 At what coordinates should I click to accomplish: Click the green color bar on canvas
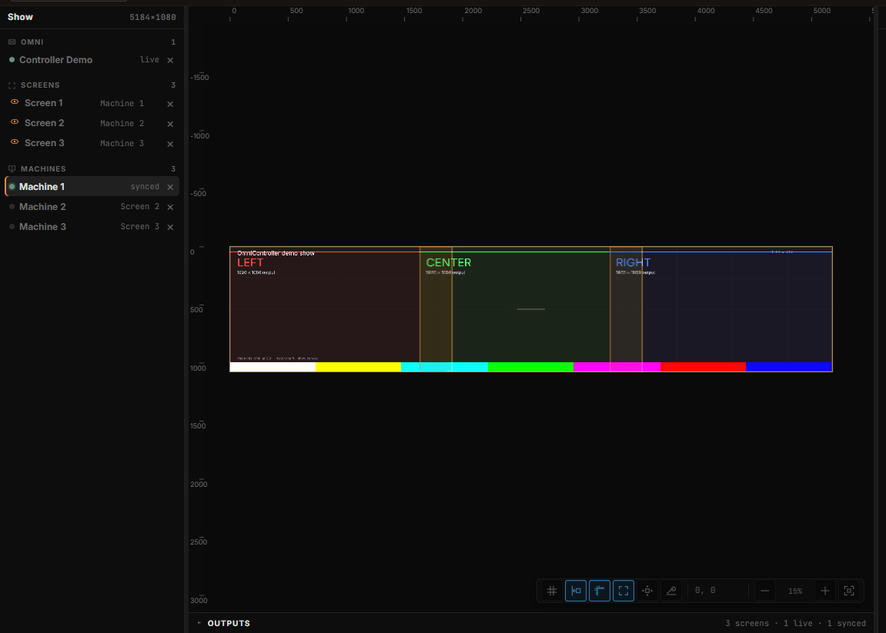coord(530,366)
